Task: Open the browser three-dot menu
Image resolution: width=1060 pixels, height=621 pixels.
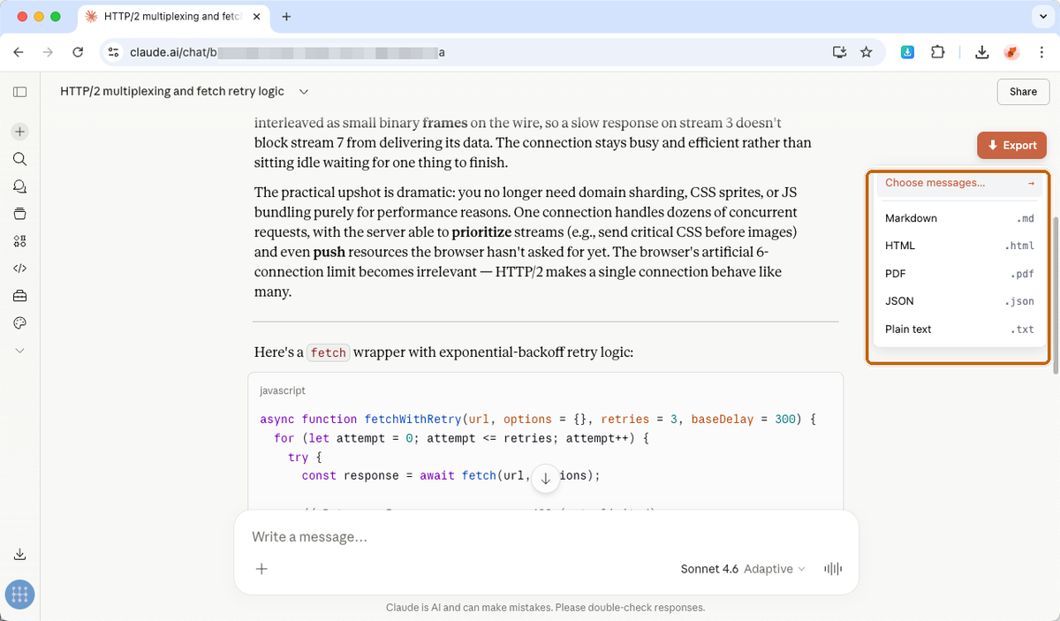Action: [1042, 53]
